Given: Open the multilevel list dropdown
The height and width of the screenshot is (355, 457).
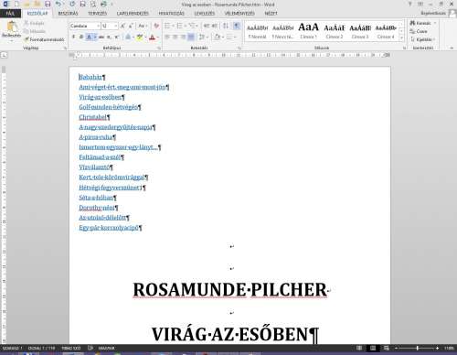Looking at the screenshot, I should [197, 26].
